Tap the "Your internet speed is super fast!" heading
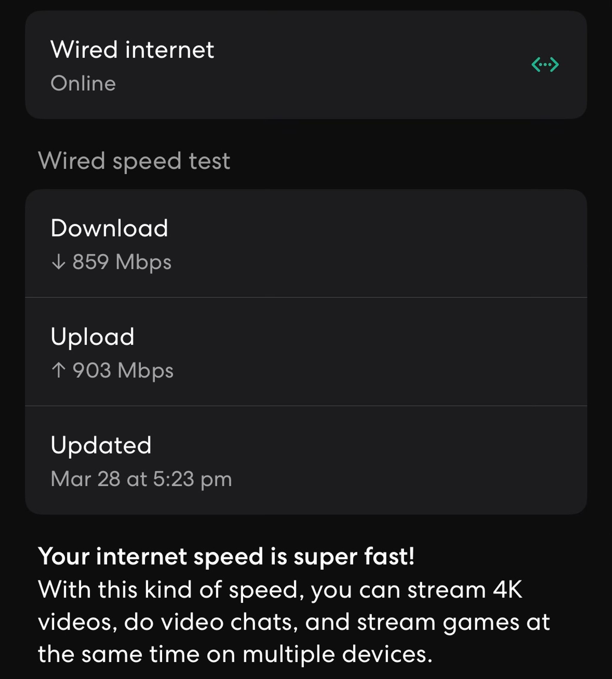The width and height of the screenshot is (612, 679). point(226,556)
